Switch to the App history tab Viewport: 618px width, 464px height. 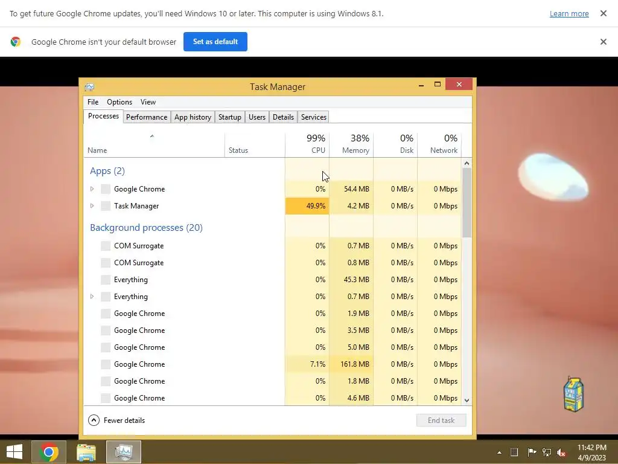193,117
